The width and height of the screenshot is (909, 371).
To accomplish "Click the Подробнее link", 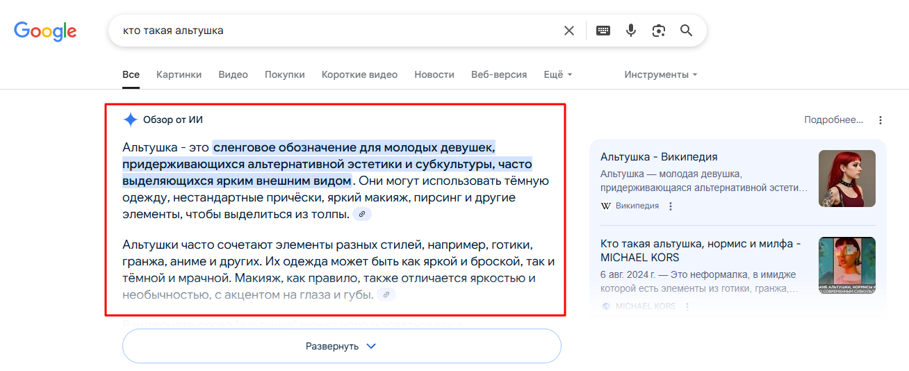I will point(834,119).
